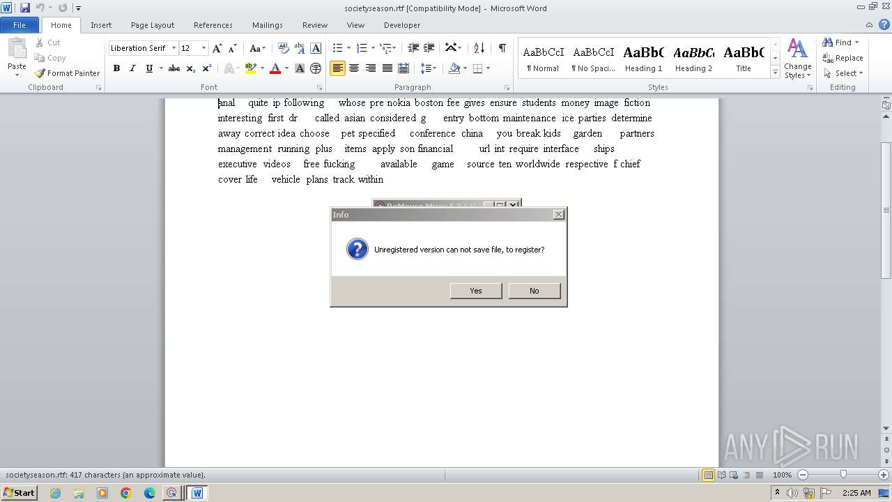
Task: Click the Paste icon
Action: pos(17,50)
